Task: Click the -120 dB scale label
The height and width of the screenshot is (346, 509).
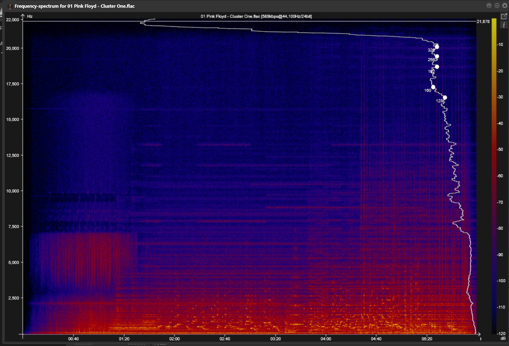Action: pyautogui.click(x=501, y=334)
